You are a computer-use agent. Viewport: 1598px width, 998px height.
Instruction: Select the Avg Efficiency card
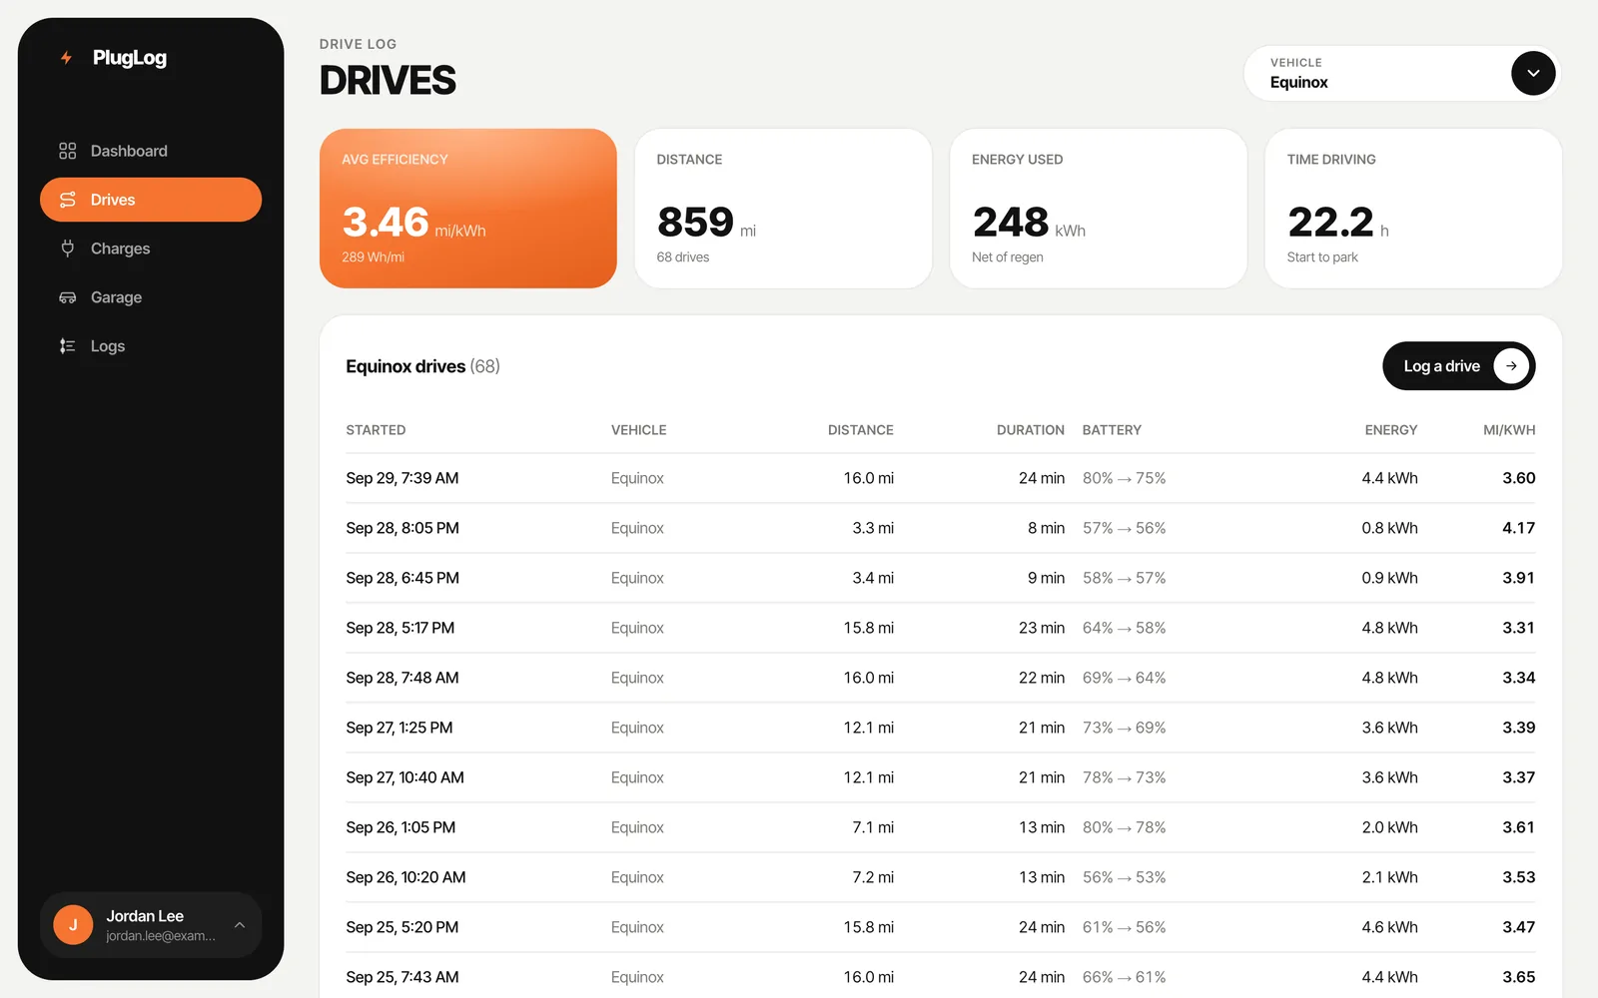coord(468,209)
